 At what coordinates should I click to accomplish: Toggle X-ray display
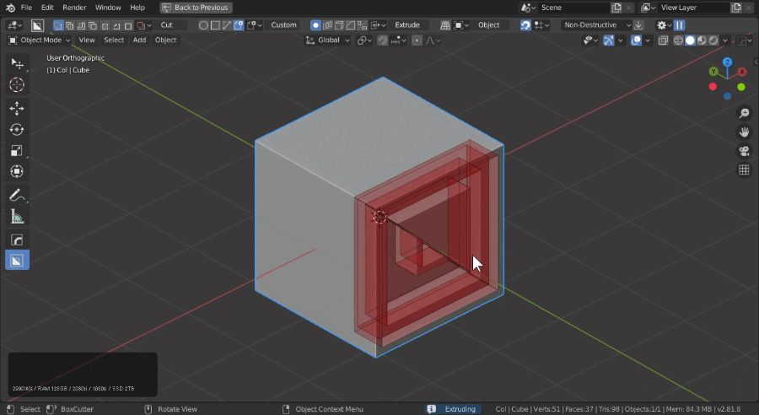pos(663,40)
